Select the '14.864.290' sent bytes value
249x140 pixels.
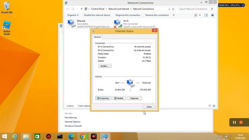pyautogui.click(x=120, y=90)
